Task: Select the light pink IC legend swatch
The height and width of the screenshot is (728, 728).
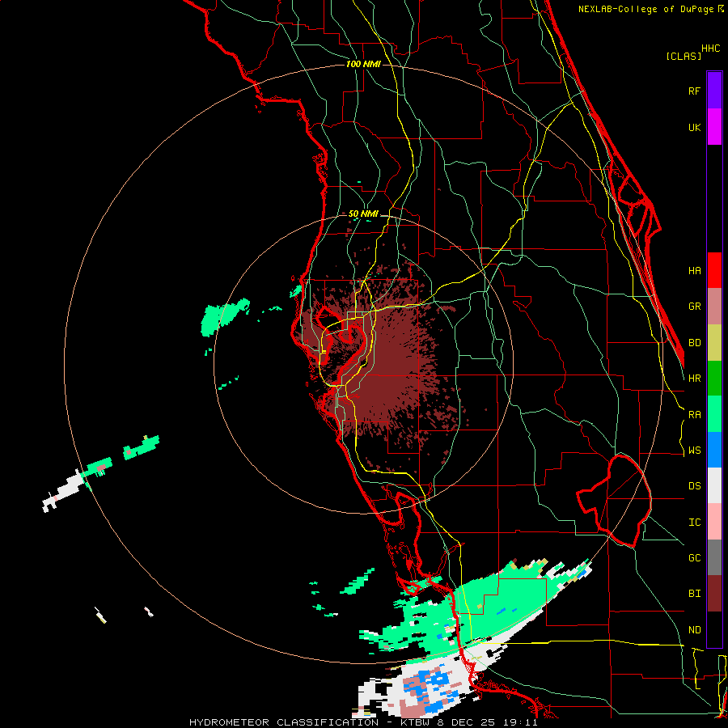Action: [x=714, y=522]
